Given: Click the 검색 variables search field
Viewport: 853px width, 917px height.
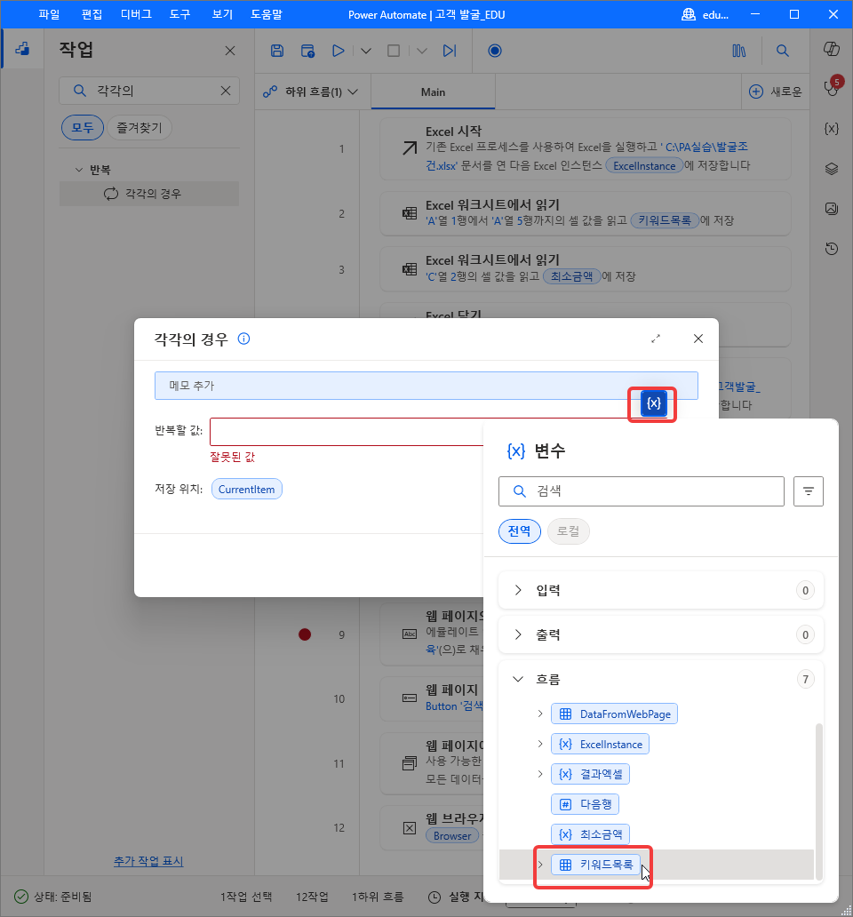Looking at the screenshot, I should (x=642, y=491).
